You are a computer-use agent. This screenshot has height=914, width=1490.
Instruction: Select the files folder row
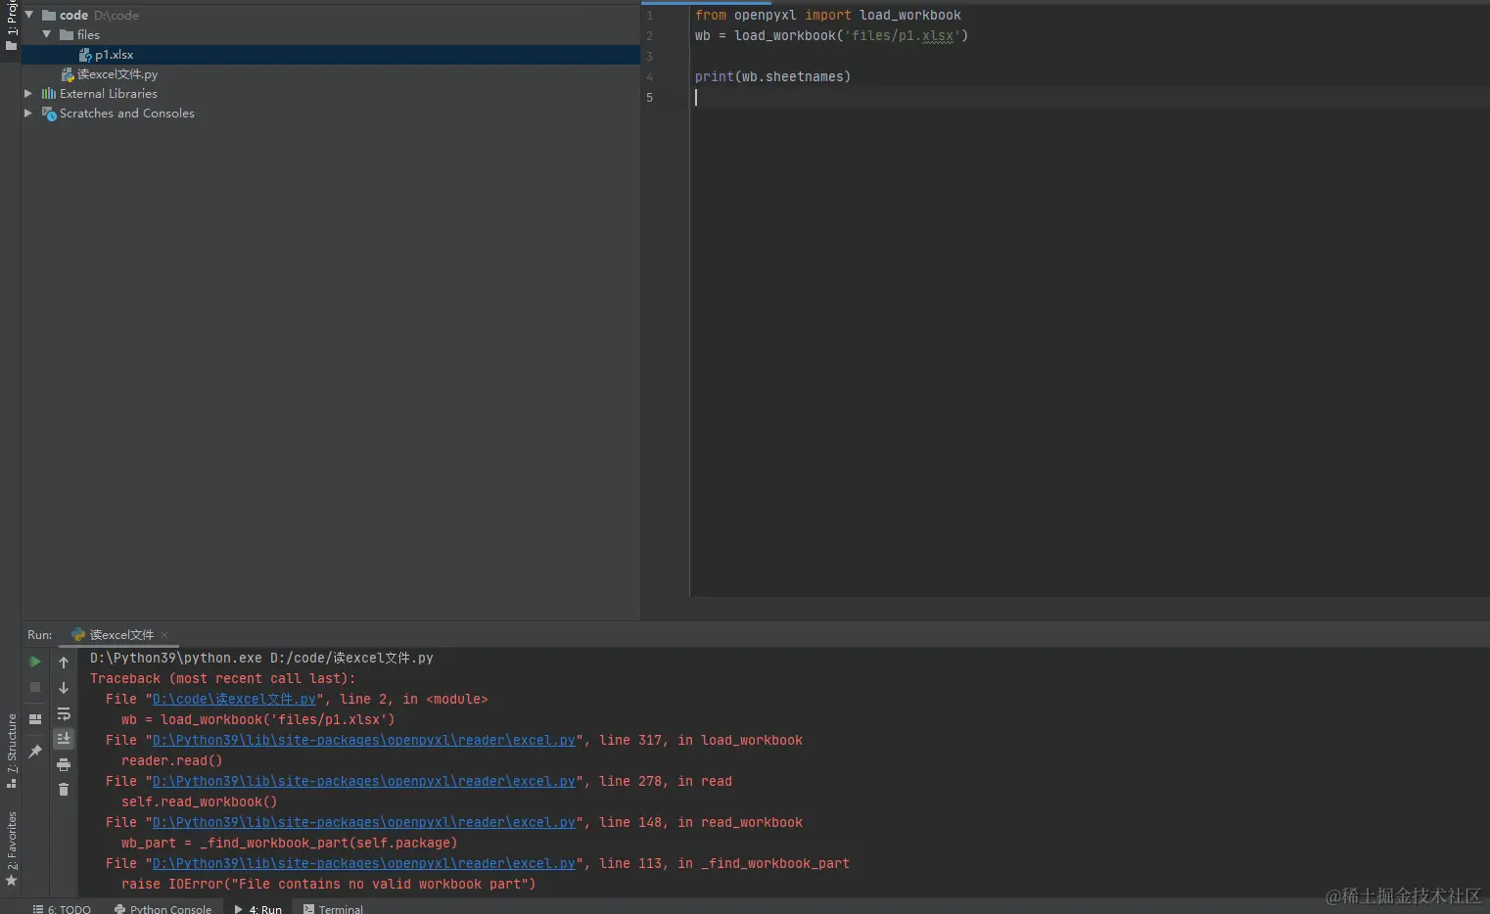(x=331, y=35)
